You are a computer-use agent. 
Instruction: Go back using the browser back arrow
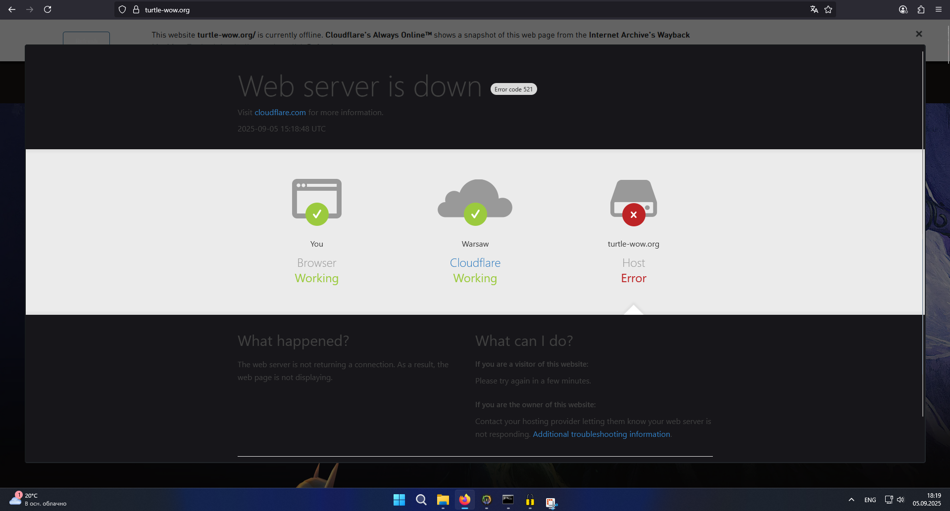click(12, 9)
